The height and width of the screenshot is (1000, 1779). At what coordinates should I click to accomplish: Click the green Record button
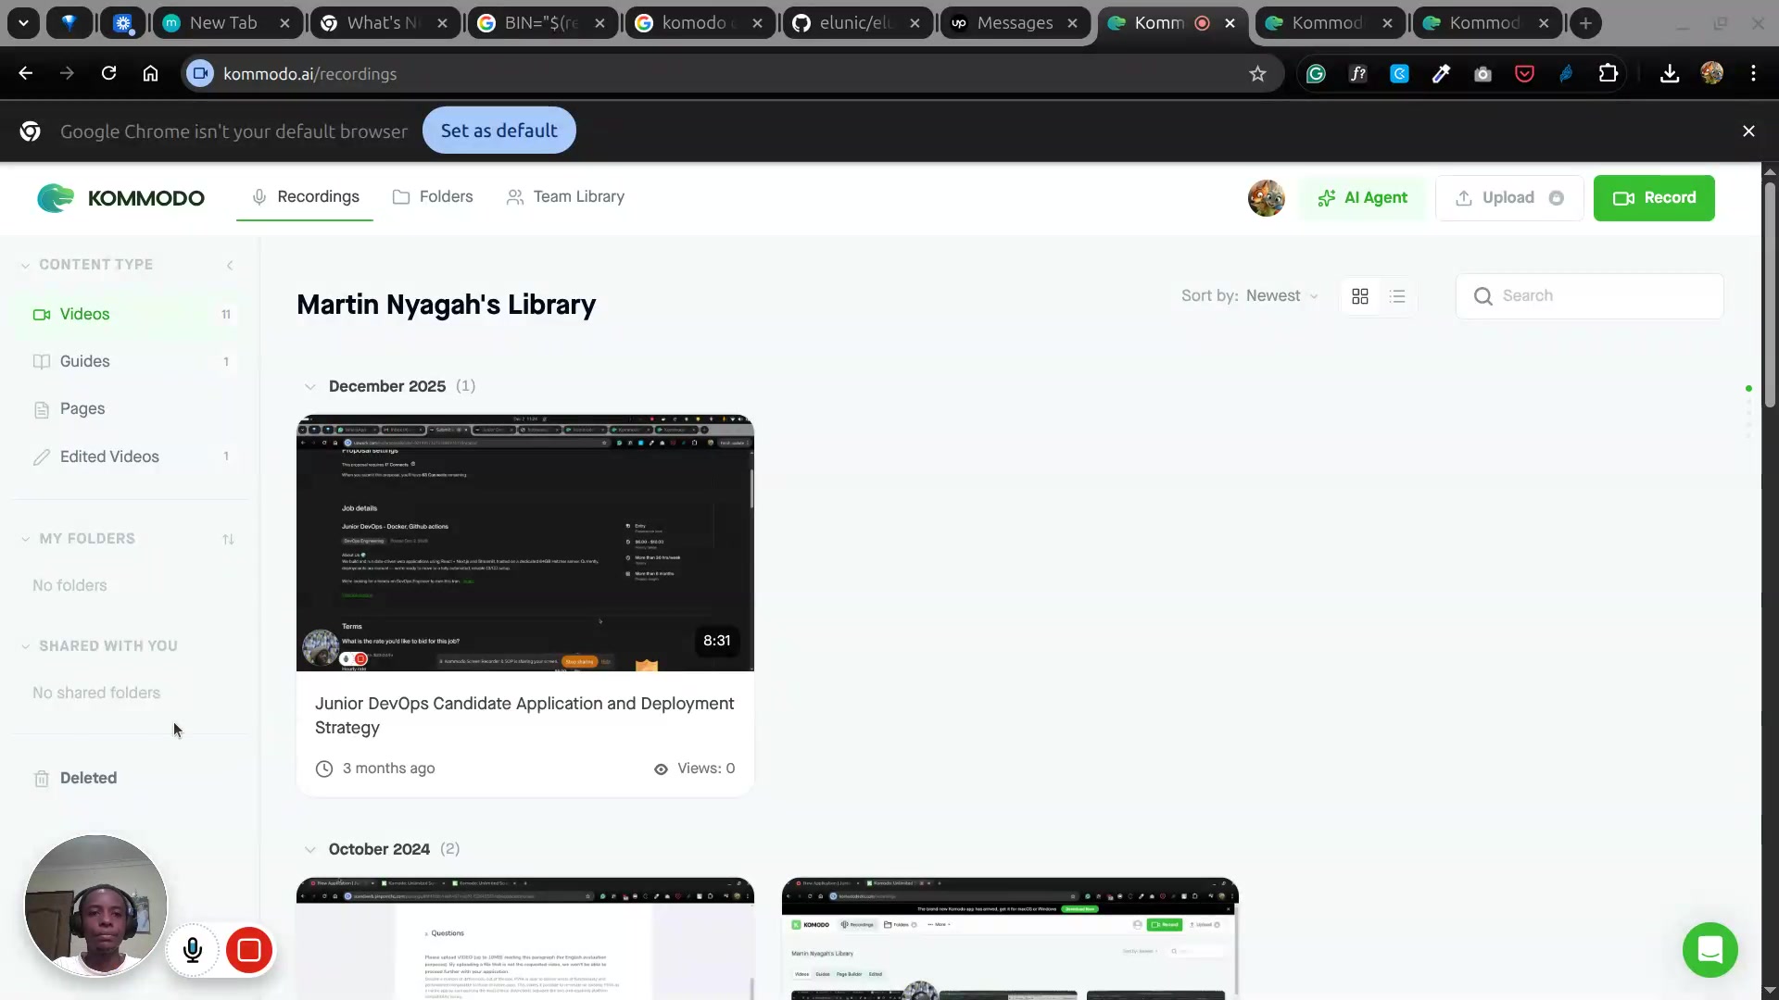tap(1654, 197)
